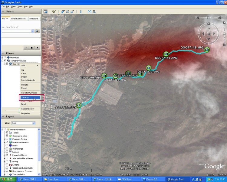Click the Email envelope toolbar icon

pos(90,12)
